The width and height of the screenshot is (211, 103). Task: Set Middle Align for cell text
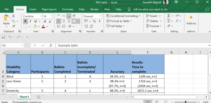pyautogui.click(x=64, y=16)
